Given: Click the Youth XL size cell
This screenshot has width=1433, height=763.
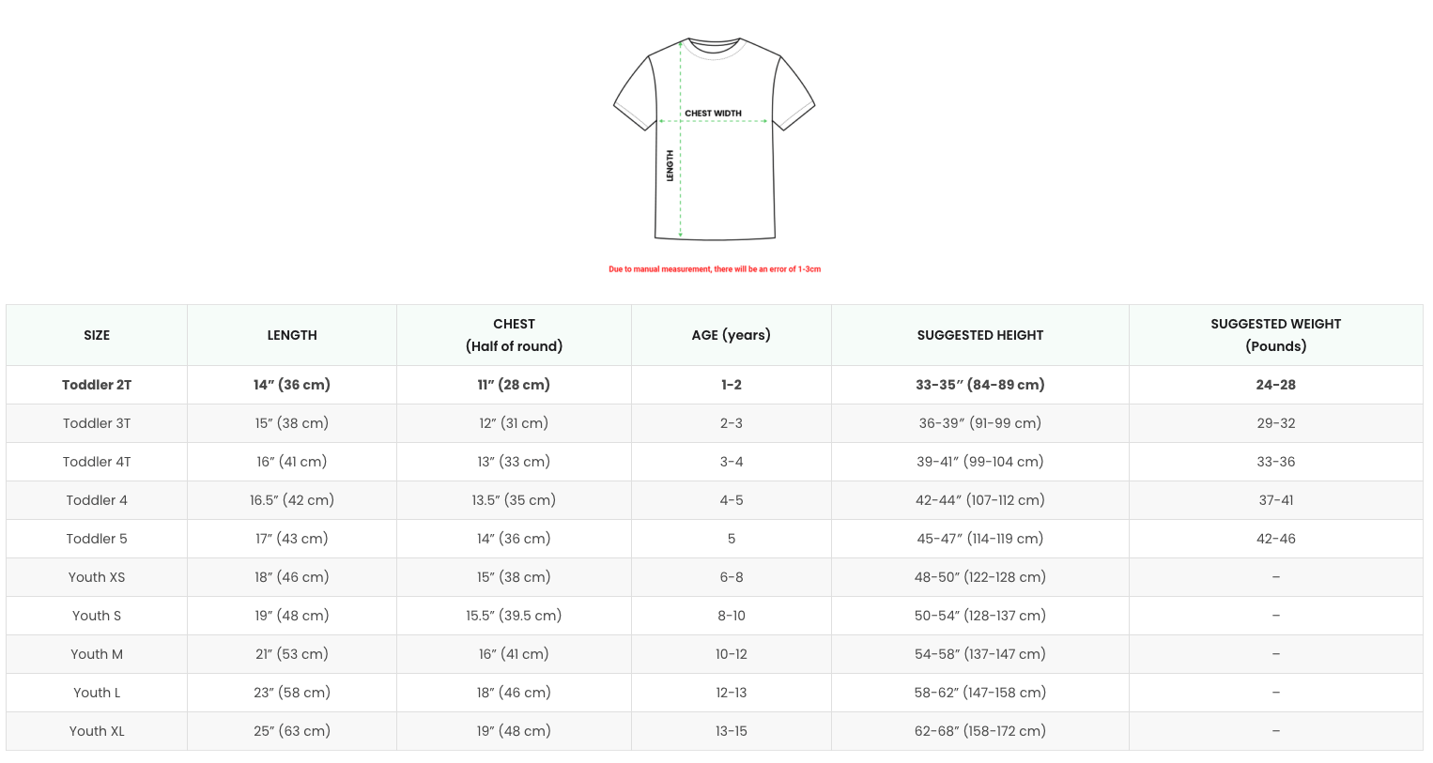Looking at the screenshot, I should point(97,731).
